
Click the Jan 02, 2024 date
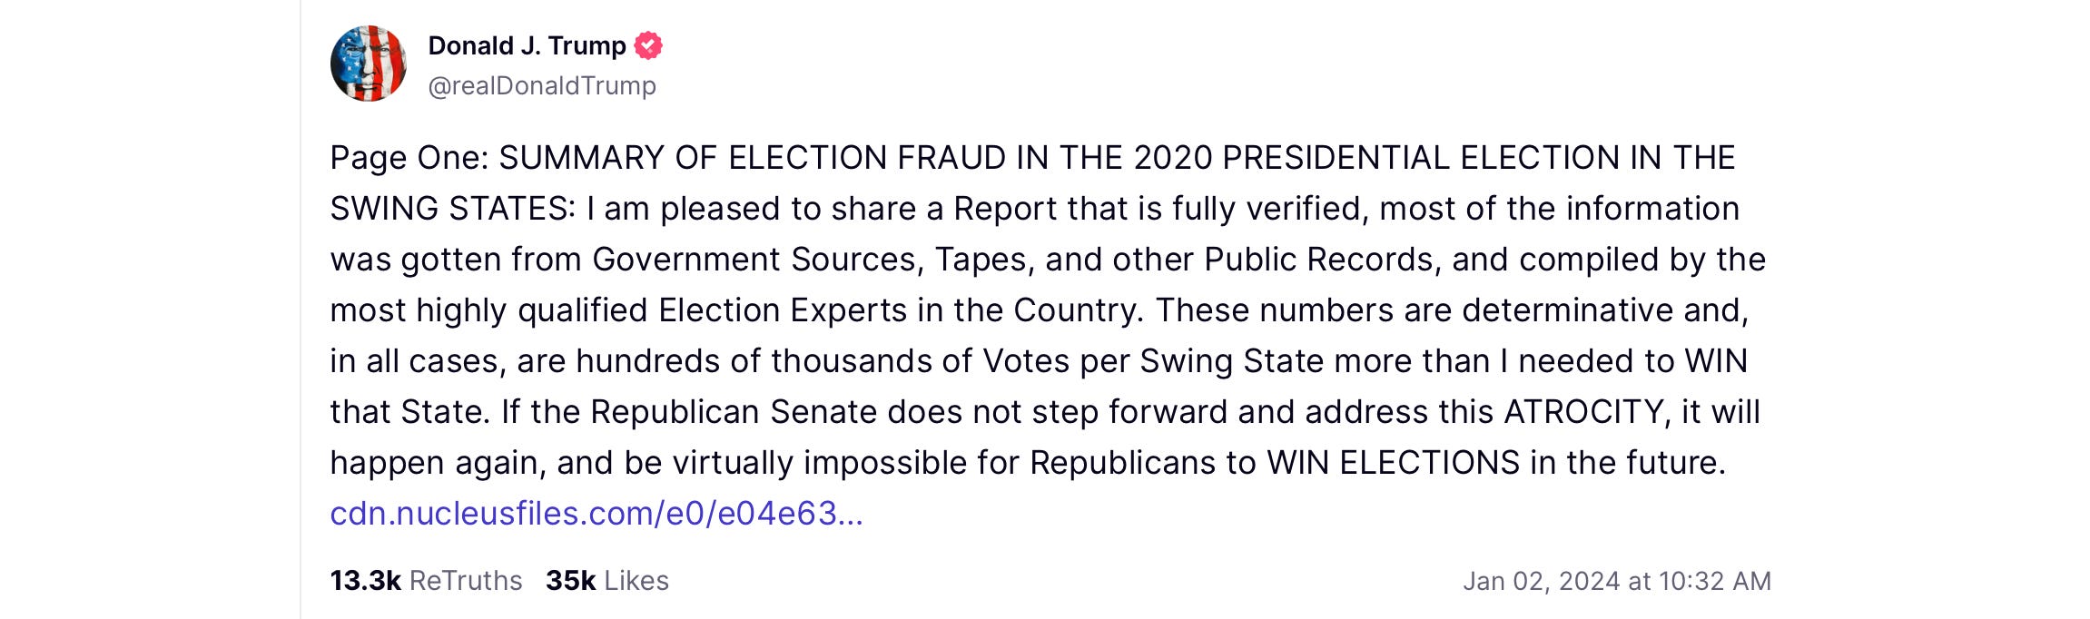coord(1541,581)
